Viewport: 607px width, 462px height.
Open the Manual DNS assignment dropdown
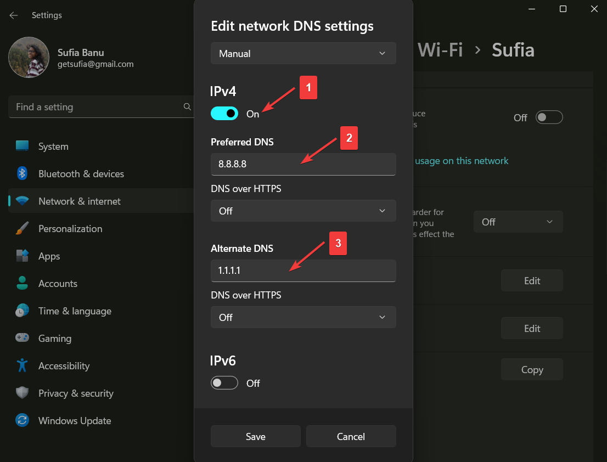tap(303, 53)
